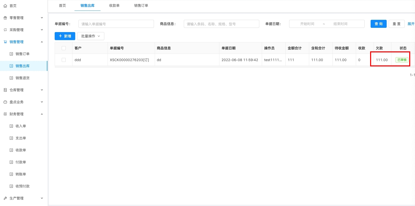Collapse the 财务管理 menu chevron
Viewport: 415px width, 206px height.
click(42, 114)
